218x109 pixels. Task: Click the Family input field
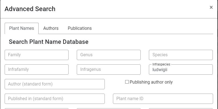pos(36,55)
